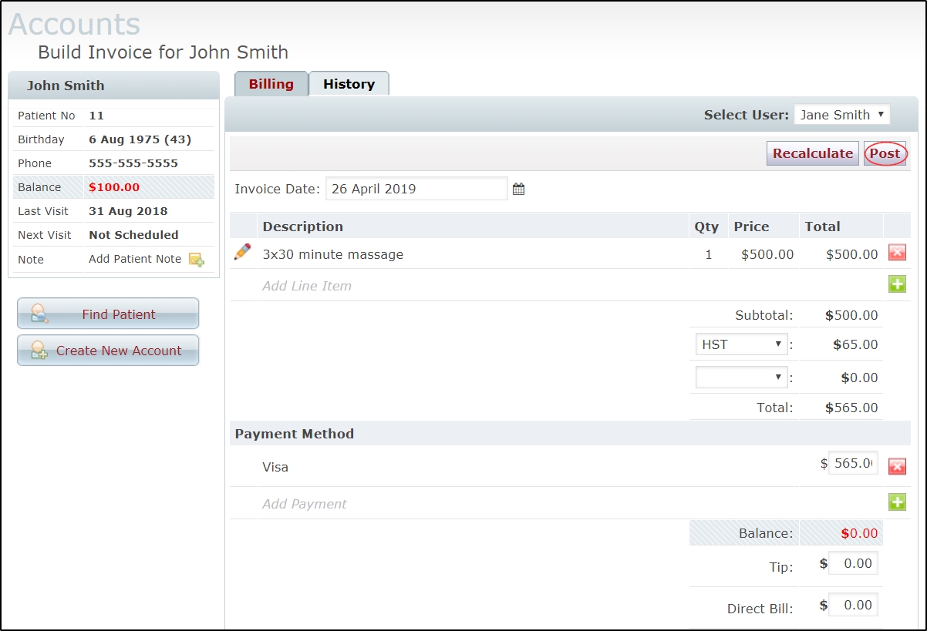Click the Last Visit date 31 Aug 2018
927x631 pixels.
tap(128, 211)
